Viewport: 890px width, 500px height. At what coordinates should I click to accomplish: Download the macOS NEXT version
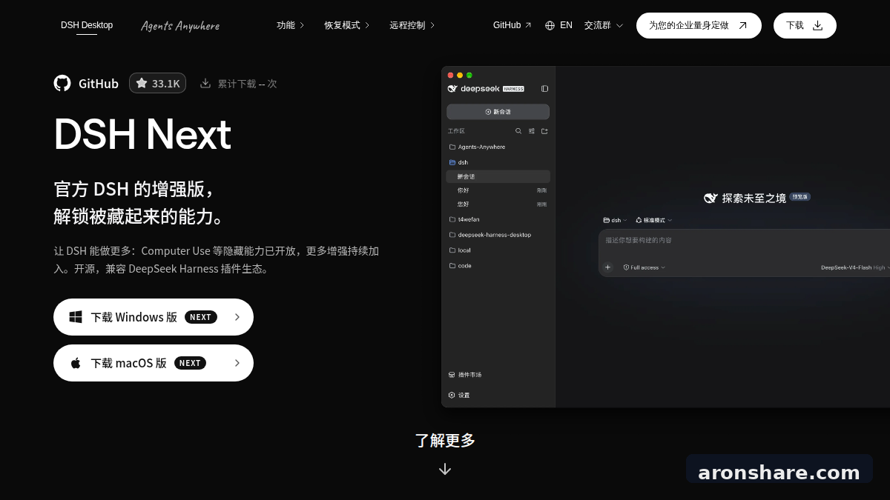pos(154,363)
